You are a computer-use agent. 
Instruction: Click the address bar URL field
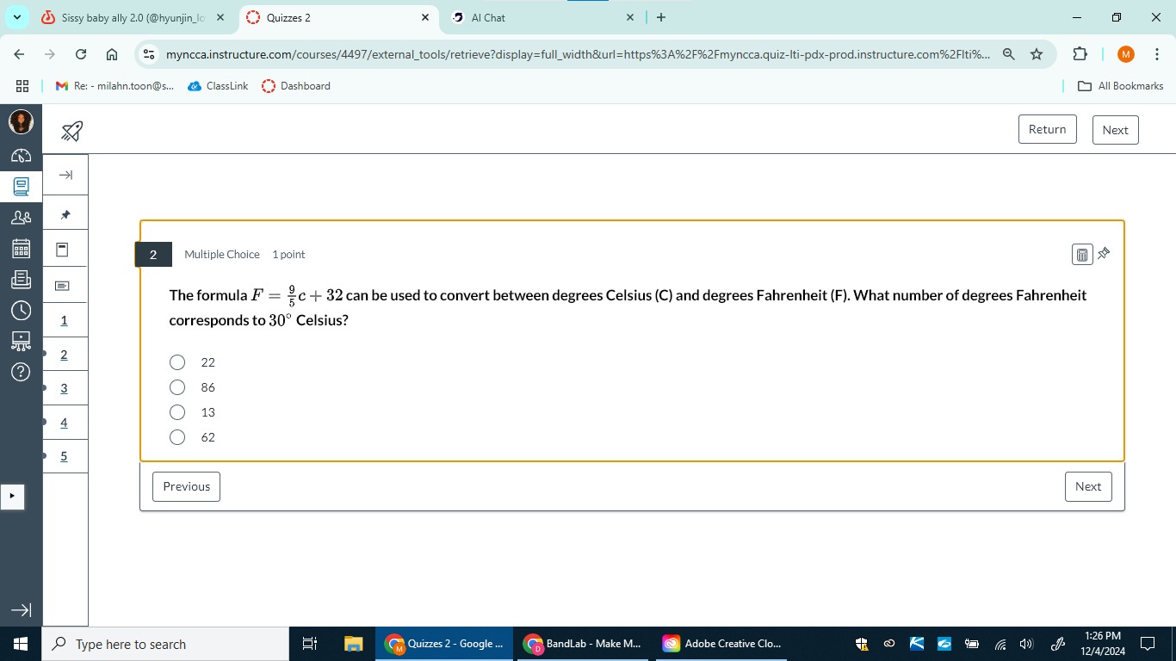(x=577, y=54)
